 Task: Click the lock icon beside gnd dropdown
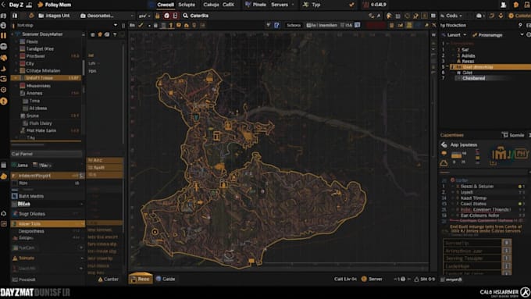[x=158, y=16]
